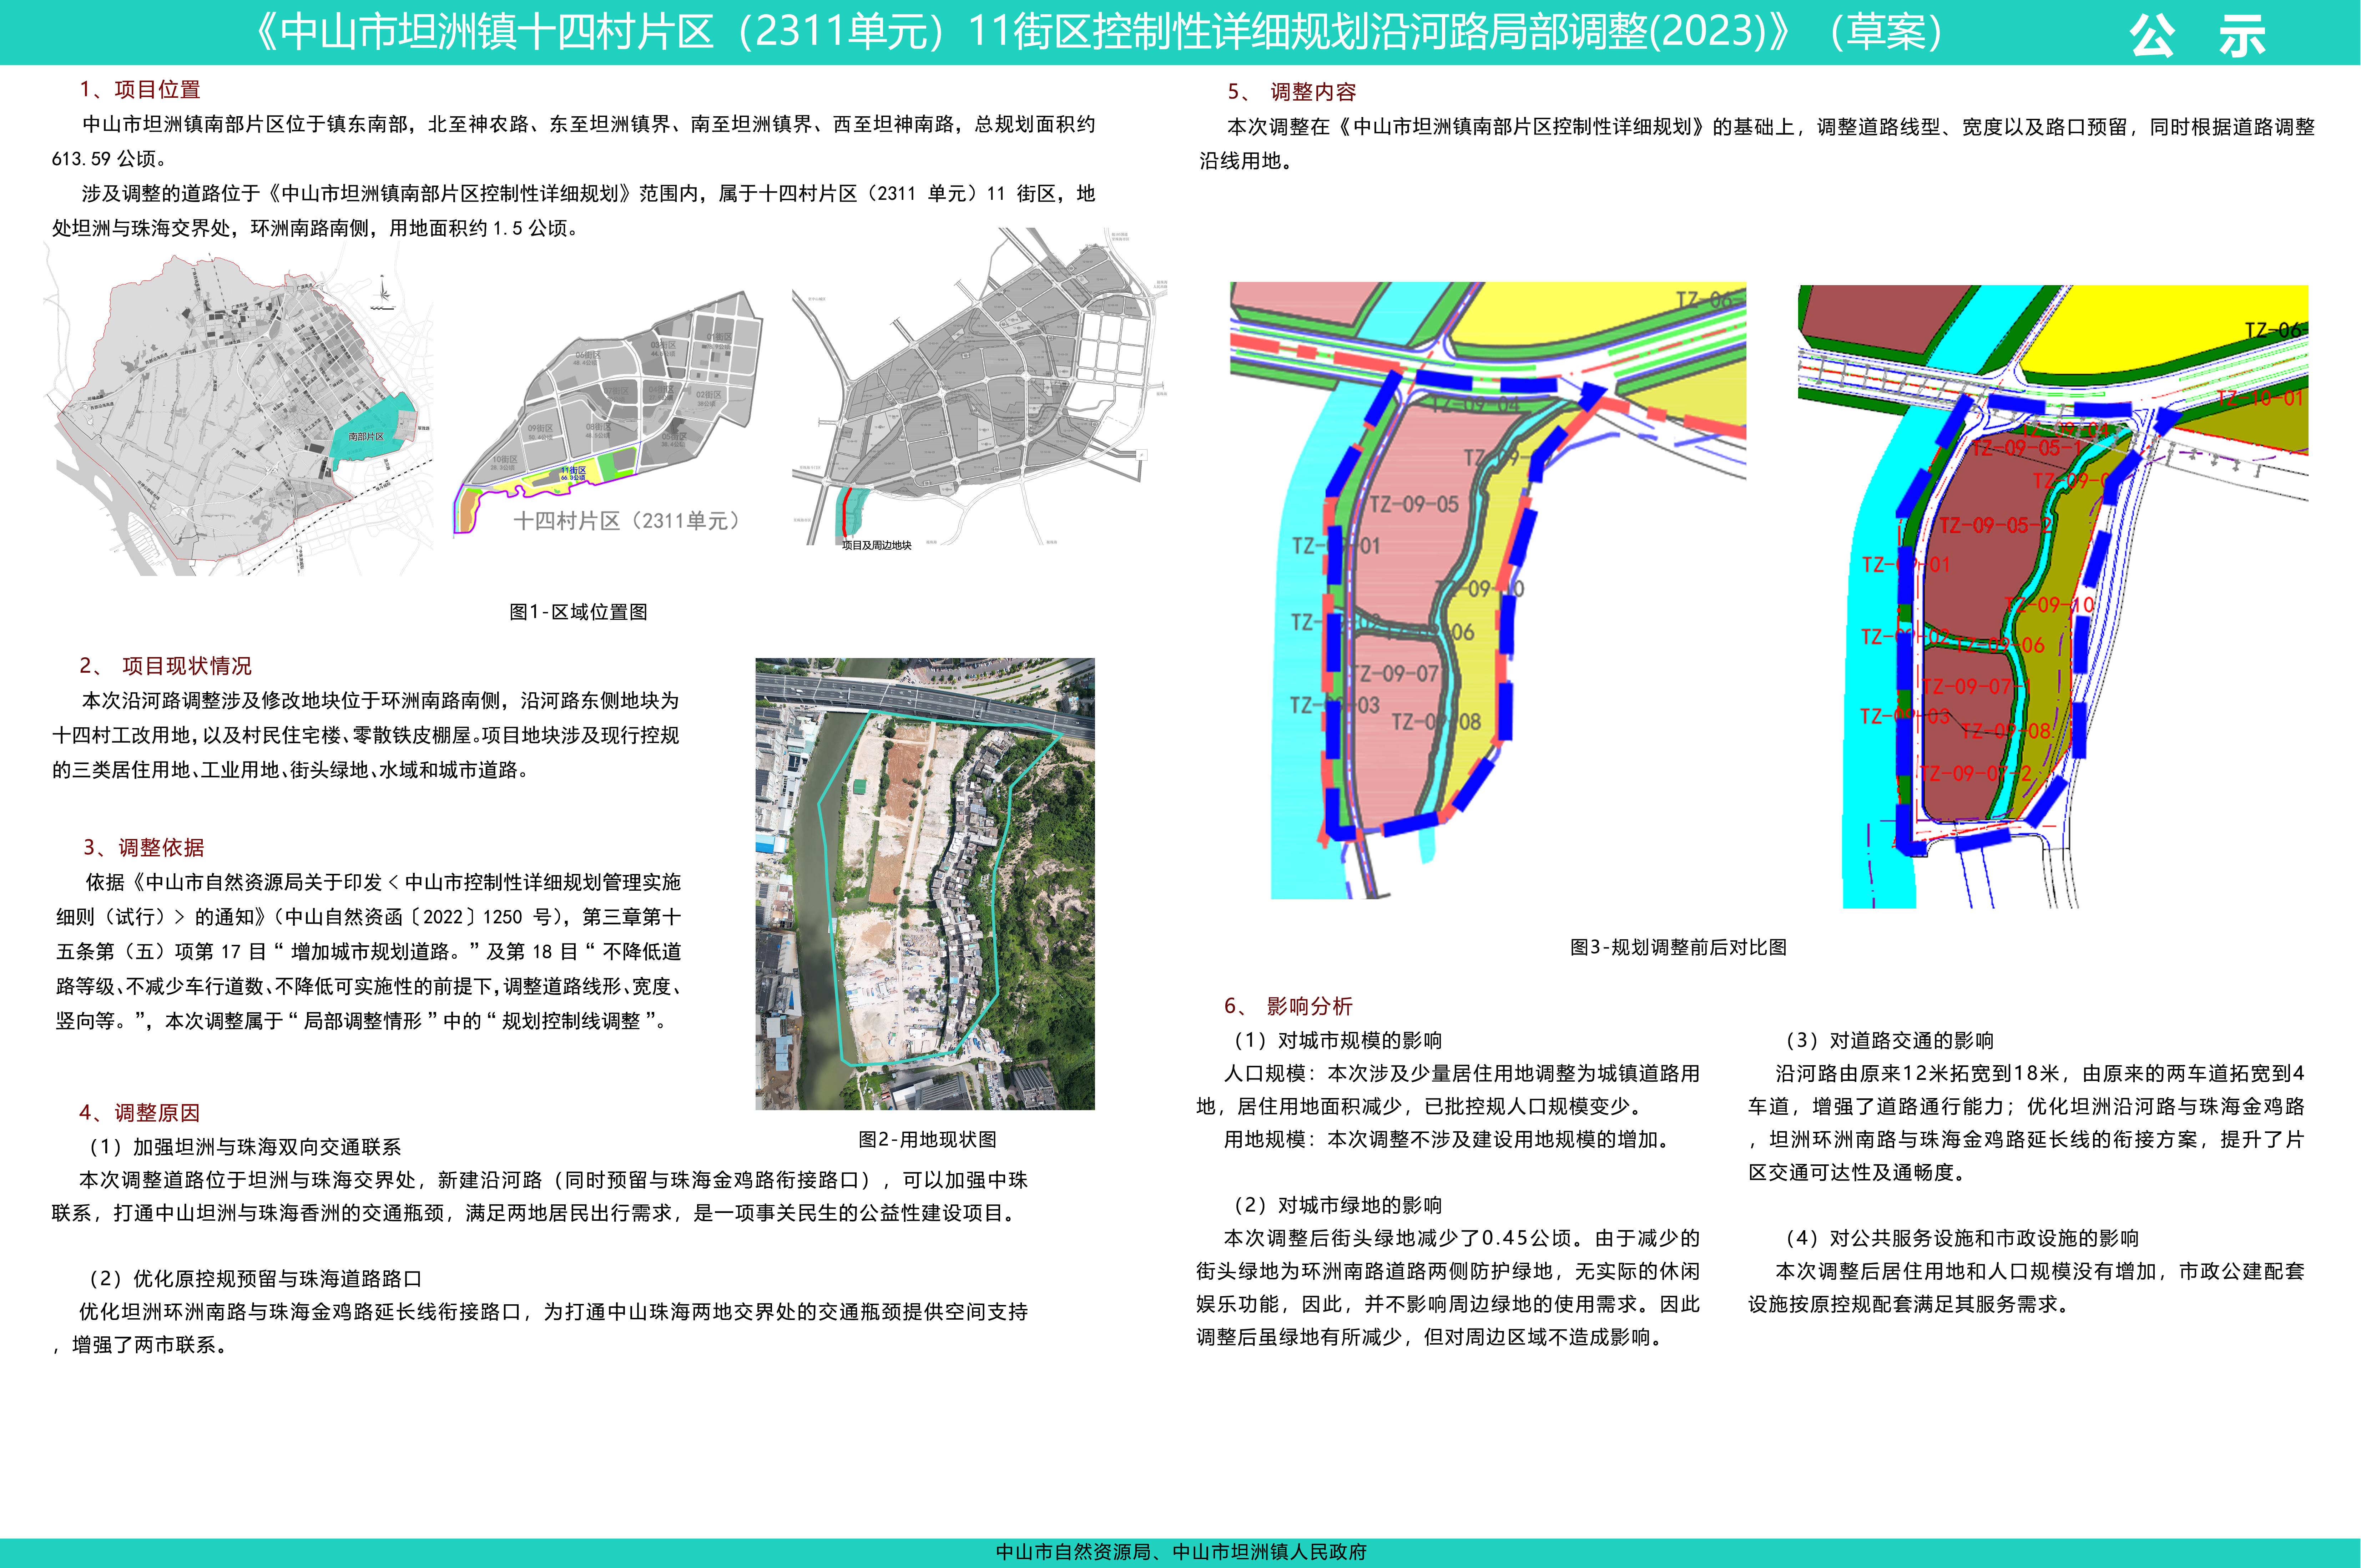Click the 南部片区 label on overview map

tap(366, 437)
